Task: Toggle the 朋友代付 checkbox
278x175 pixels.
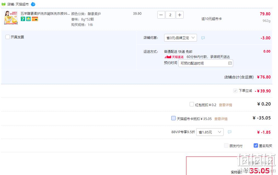Action: pos(226,145)
